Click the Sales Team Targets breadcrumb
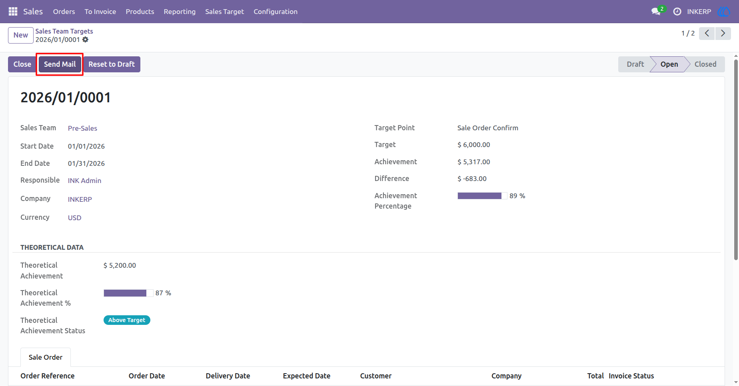 (x=64, y=31)
